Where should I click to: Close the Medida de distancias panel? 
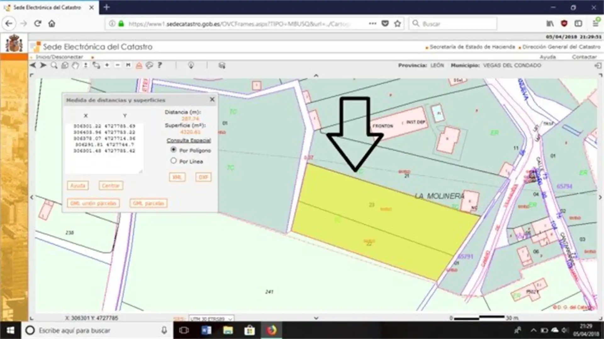[212, 100]
